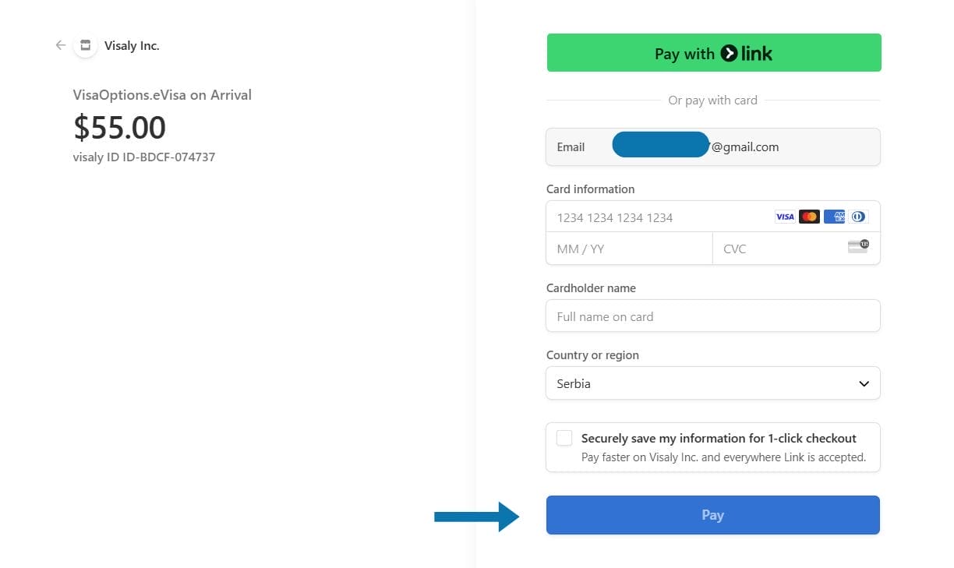Click the card number field
This screenshot has width=954, height=568.
pos(655,217)
